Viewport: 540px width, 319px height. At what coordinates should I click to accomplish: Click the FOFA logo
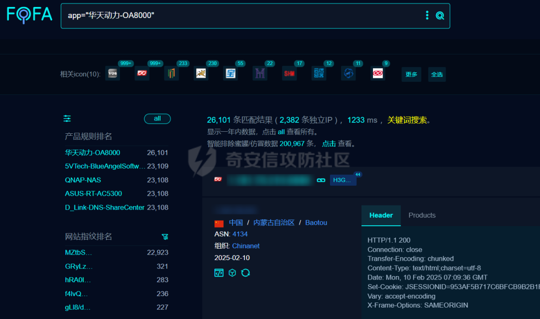[x=29, y=15]
